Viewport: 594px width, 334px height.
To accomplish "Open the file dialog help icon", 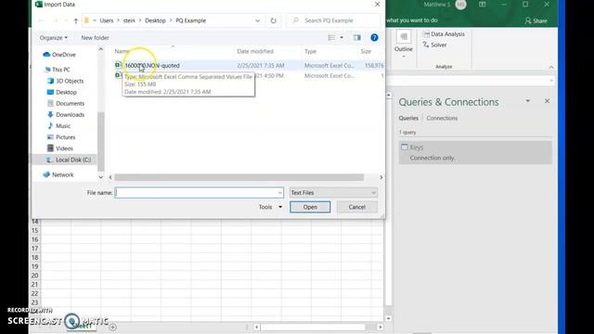I will tap(374, 37).
